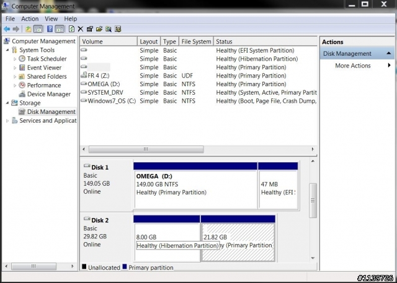Viewport: 397px width, 283px height.
Task: Click the Up one level folder icon
Action: 28,29
